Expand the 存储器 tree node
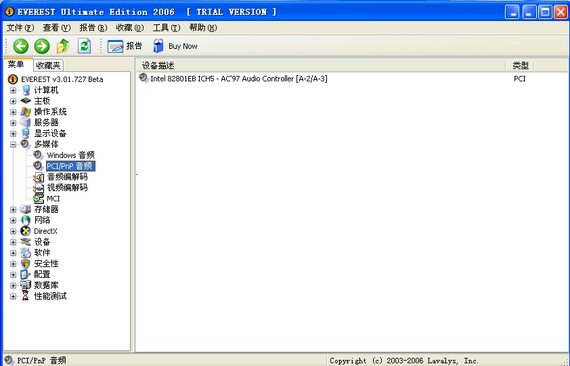570x366 pixels. pos(13,209)
